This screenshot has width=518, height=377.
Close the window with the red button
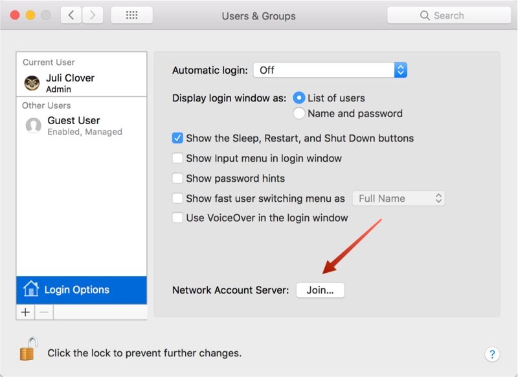coord(15,15)
